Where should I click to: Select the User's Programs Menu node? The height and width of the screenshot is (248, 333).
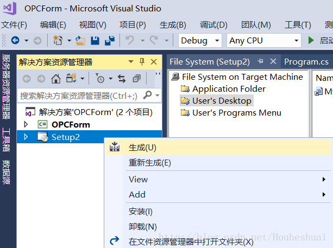tap(231, 113)
